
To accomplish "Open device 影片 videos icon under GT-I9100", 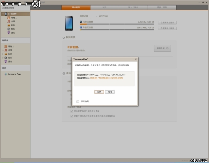I will click(9, 29).
